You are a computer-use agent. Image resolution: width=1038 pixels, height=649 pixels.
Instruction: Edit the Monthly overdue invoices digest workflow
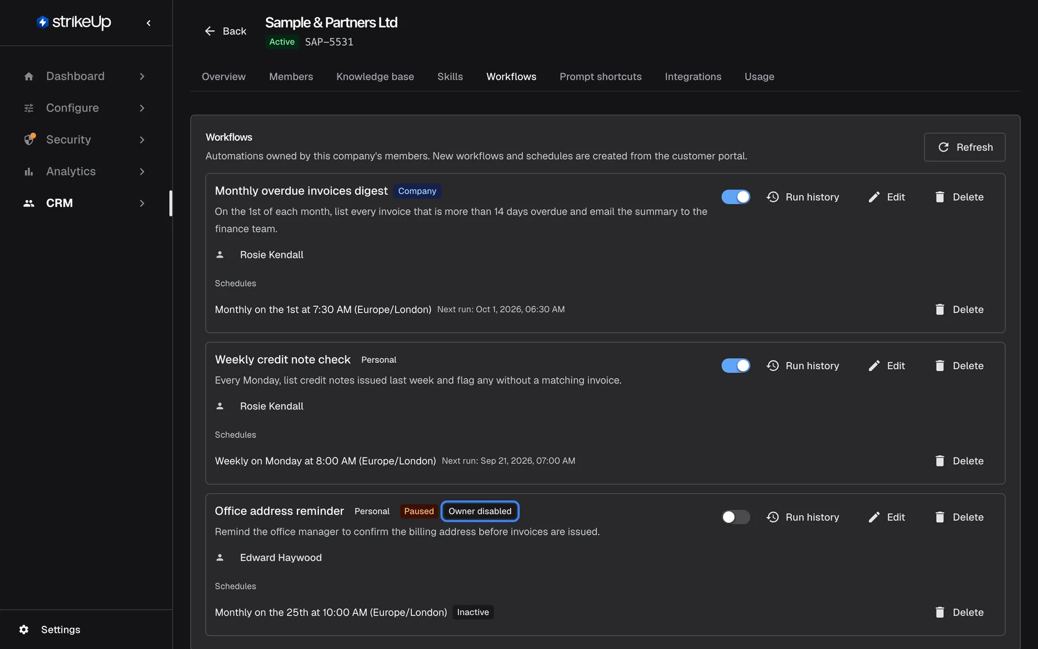pyautogui.click(x=886, y=197)
